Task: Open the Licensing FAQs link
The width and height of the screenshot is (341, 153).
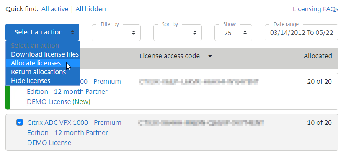Action: coord(315,9)
